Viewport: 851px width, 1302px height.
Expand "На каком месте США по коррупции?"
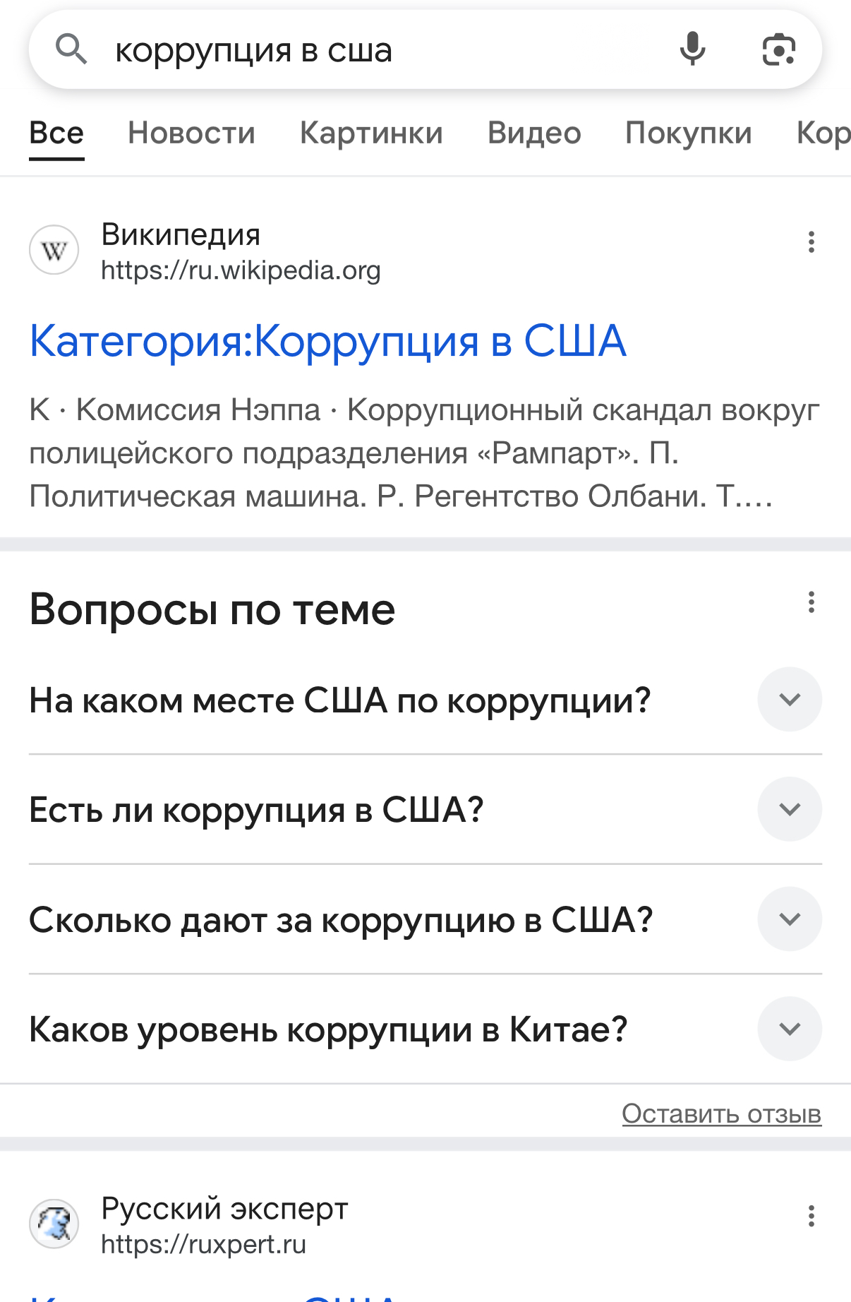coord(790,699)
